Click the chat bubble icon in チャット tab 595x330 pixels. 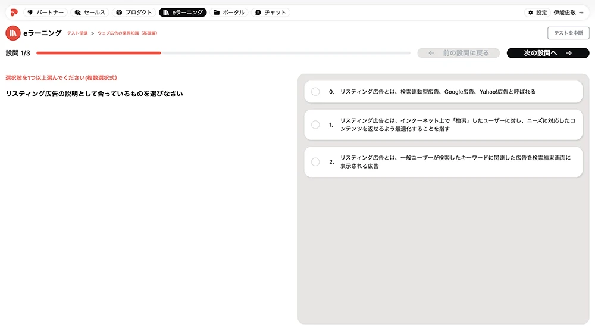click(258, 13)
